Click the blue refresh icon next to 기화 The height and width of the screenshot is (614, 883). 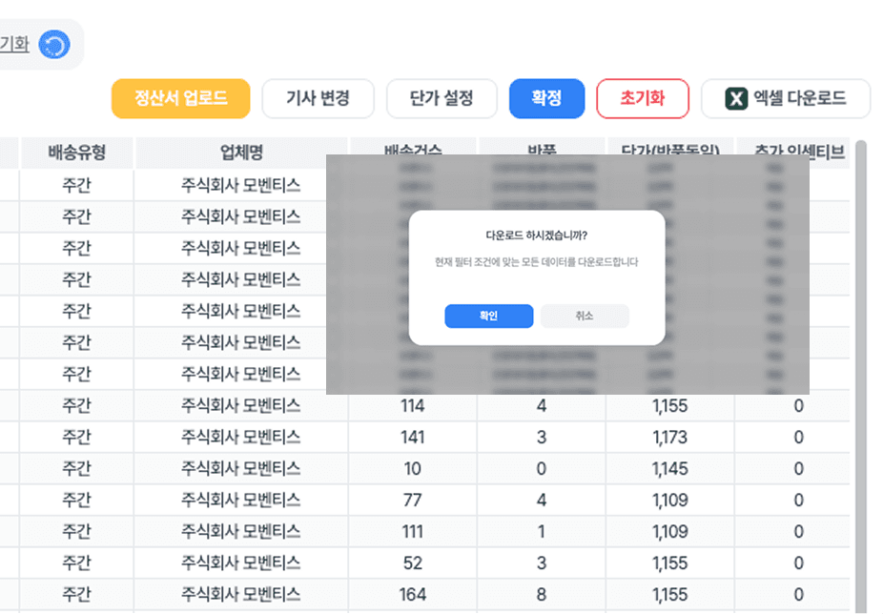point(53,43)
